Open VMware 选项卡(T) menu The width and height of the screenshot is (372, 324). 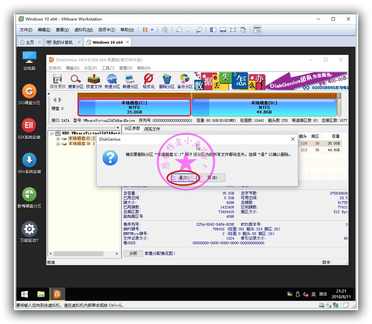point(107,30)
